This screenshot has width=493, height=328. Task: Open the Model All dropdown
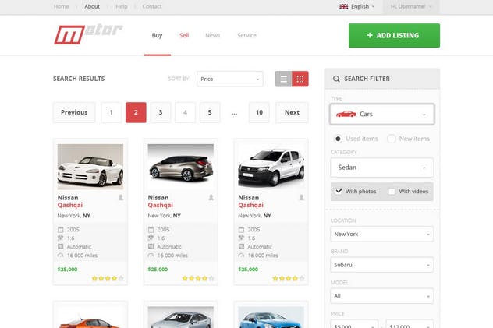pos(382,296)
